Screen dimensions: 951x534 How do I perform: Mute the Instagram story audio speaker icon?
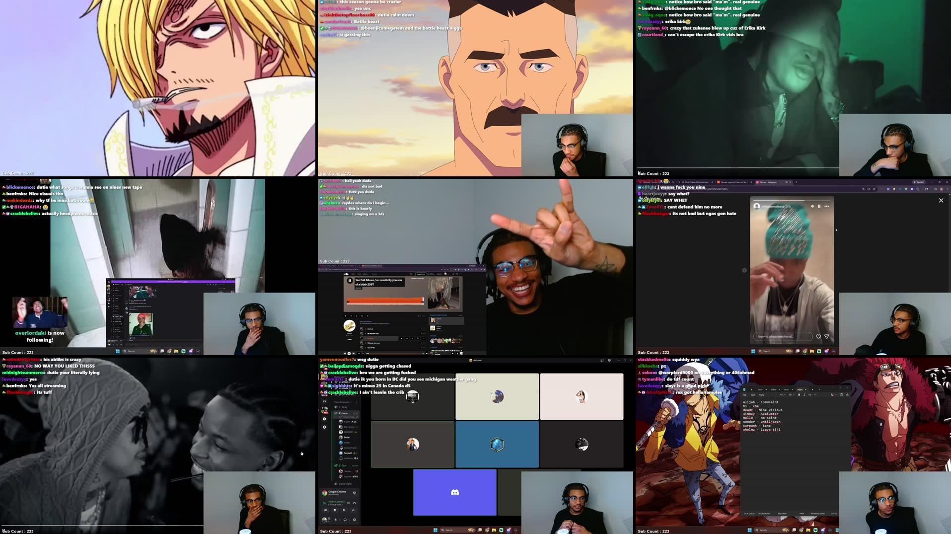812,206
